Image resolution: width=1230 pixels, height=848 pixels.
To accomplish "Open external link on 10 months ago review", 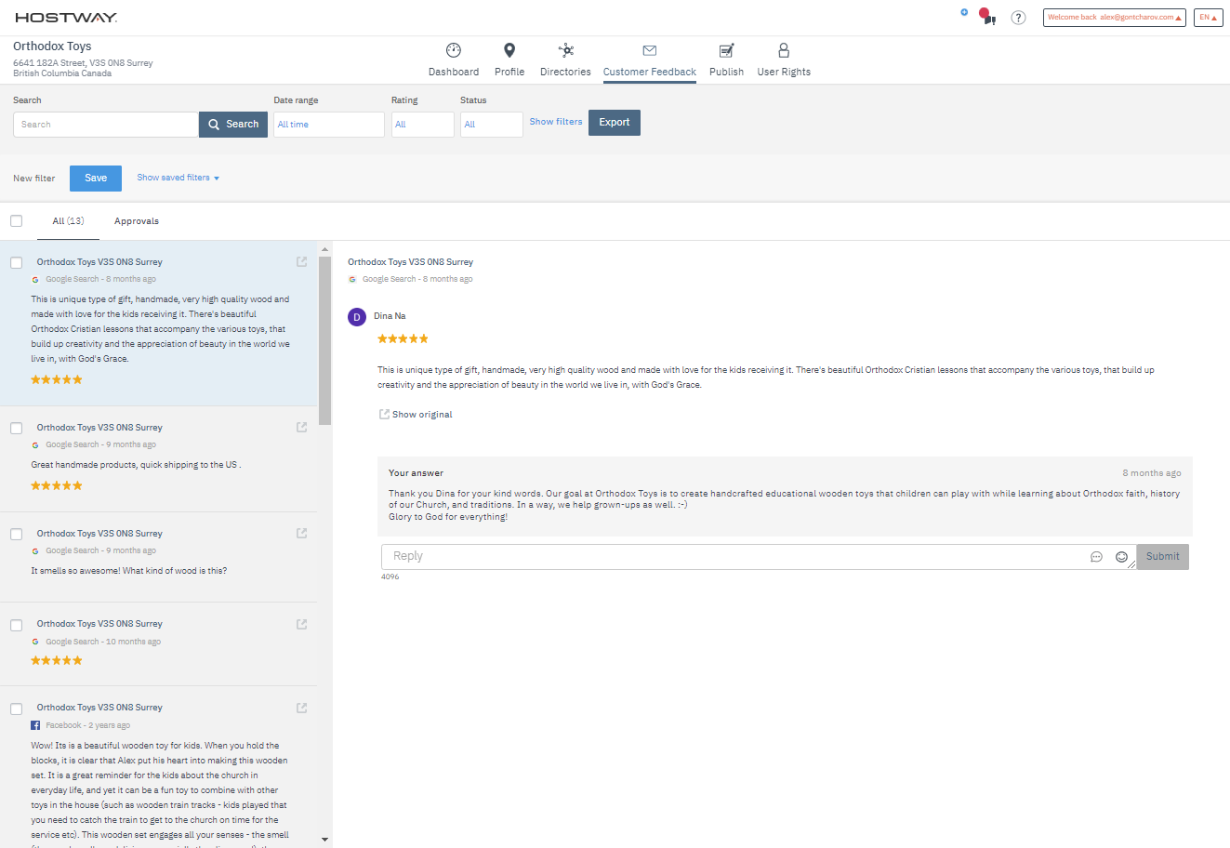I will pos(302,624).
